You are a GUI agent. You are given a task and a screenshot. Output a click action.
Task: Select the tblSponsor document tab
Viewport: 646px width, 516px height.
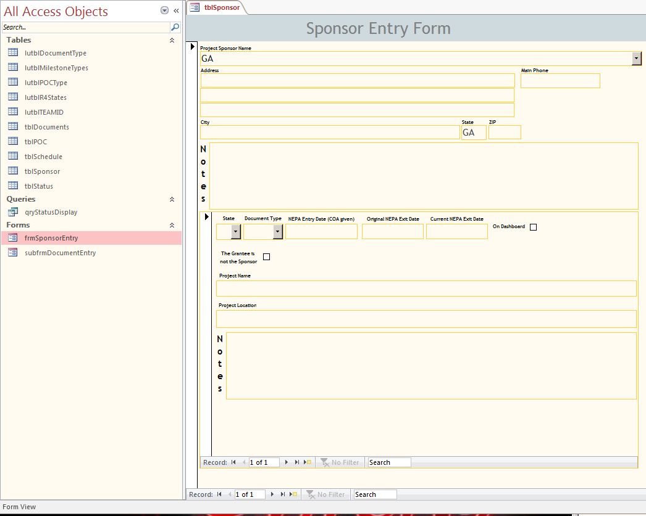pos(216,7)
